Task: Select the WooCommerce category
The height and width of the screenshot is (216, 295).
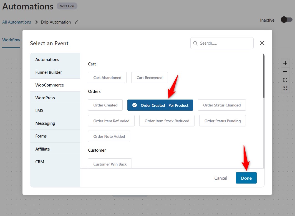Action: tap(55, 85)
